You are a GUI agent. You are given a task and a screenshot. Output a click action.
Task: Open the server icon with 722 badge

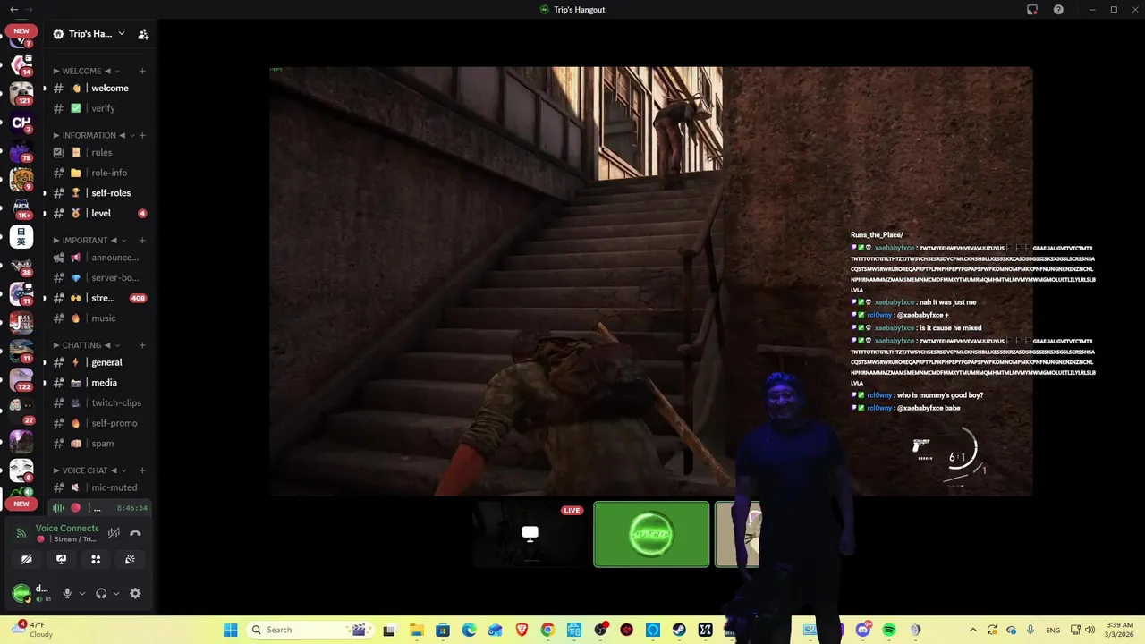pyautogui.click(x=21, y=380)
